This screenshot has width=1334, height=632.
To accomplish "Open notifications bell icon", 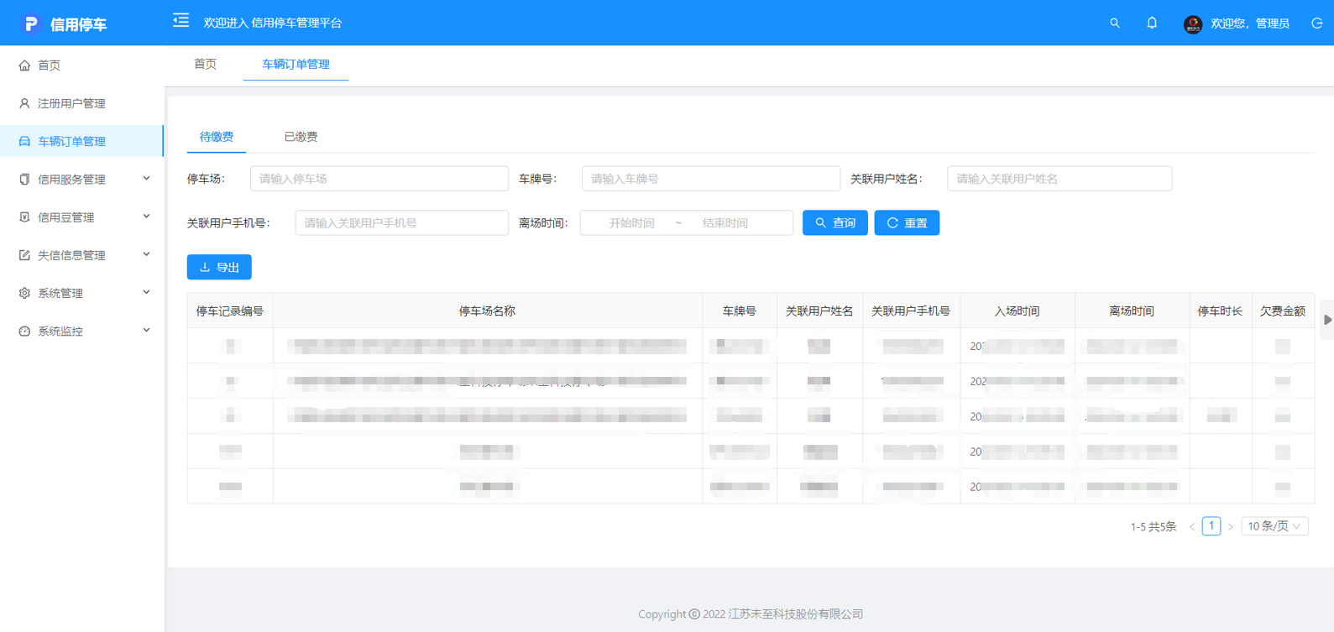I will click(1152, 24).
